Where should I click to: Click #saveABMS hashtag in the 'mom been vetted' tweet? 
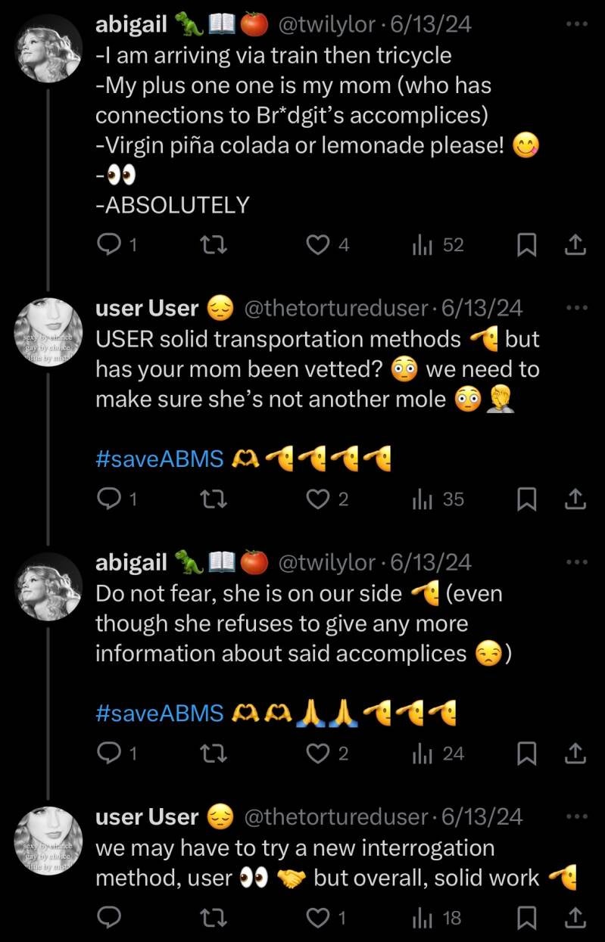tap(160, 458)
